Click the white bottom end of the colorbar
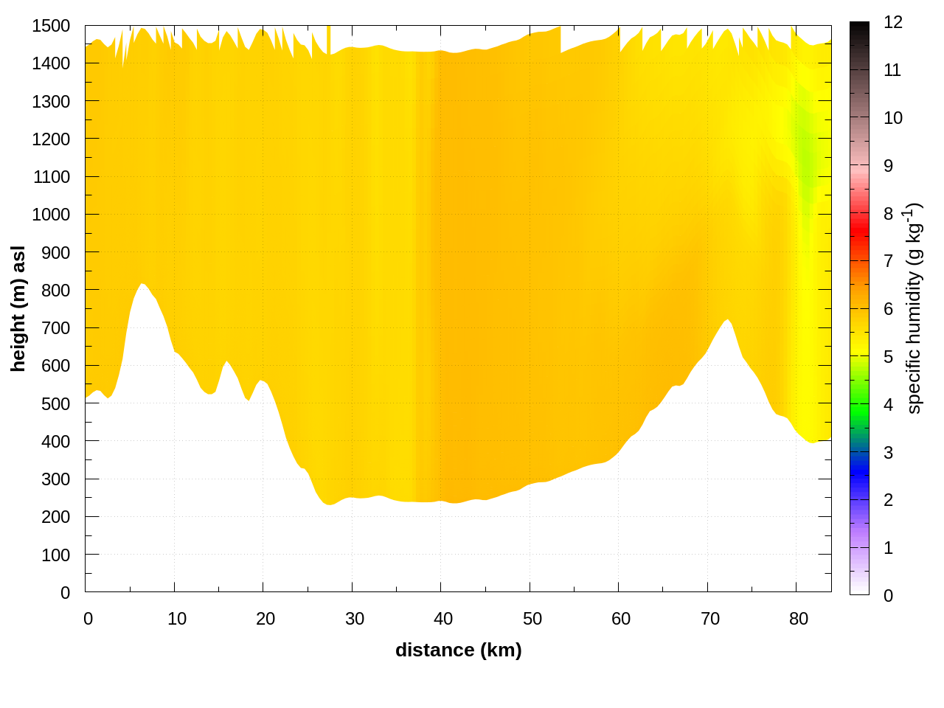944x708 pixels. click(859, 588)
